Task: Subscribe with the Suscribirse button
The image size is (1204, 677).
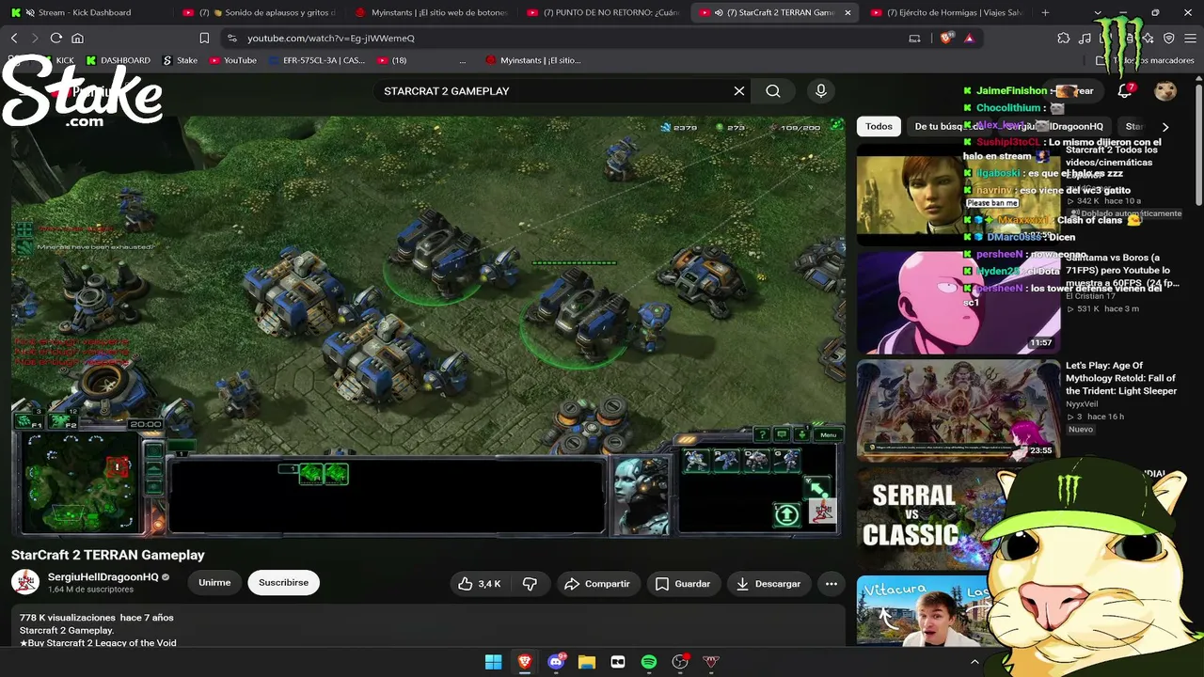Action: [283, 583]
